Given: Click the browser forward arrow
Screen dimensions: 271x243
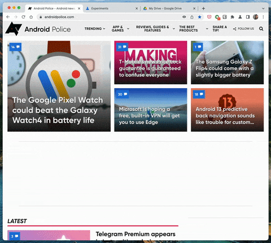Looking at the screenshot, I should click(x=16, y=17).
